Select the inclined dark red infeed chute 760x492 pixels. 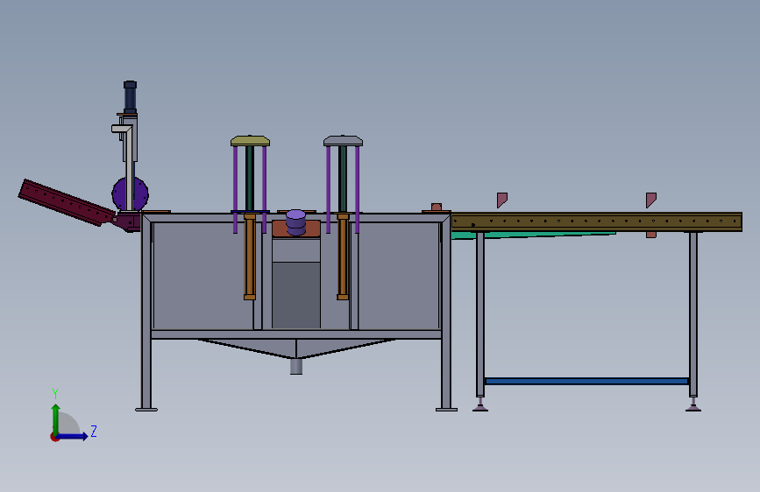67,202
